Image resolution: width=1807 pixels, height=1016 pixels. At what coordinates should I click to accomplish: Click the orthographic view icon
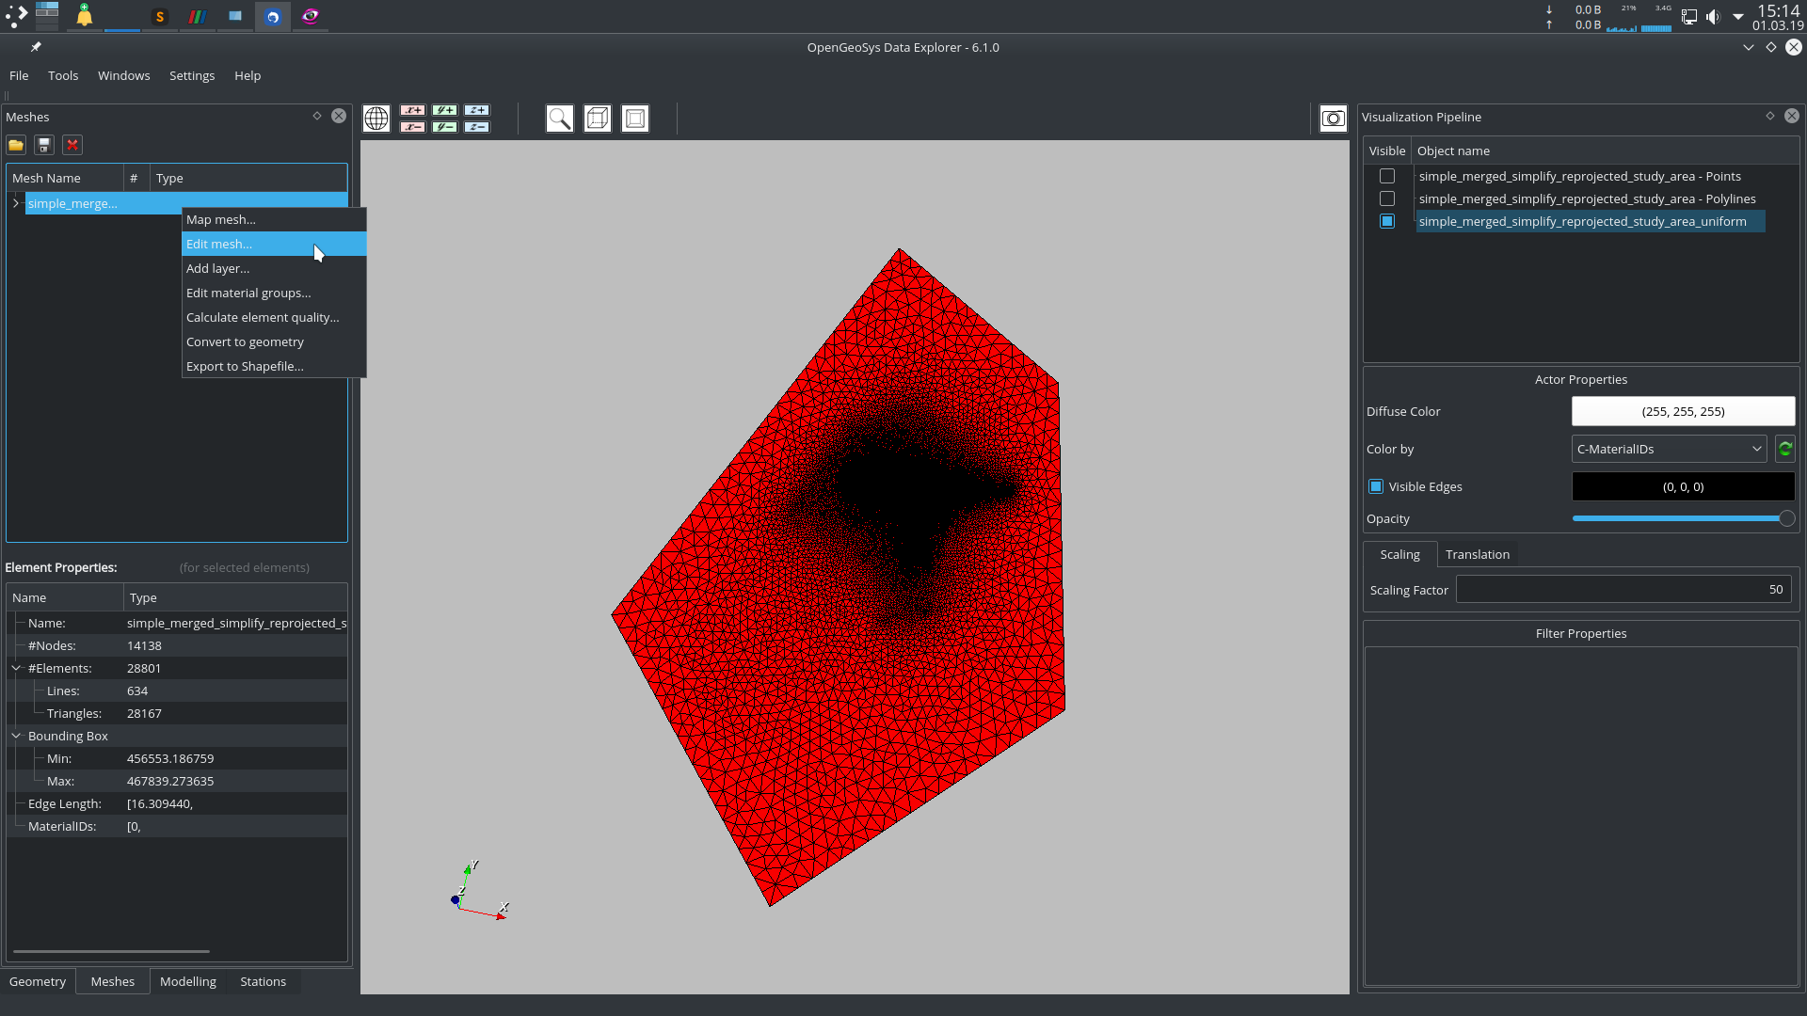coord(635,118)
